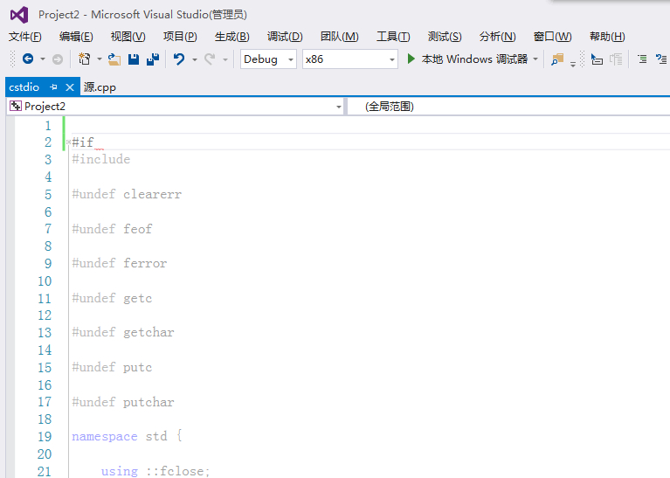This screenshot has width=670, height=478.
Task: Open the 文件(F) menu
Action: click(x=24, y=37)
